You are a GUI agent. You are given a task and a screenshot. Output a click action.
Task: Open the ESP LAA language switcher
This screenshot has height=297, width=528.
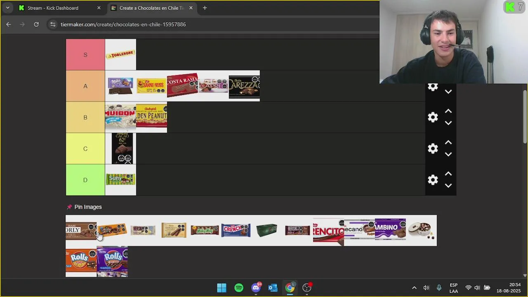coord(454,288)
